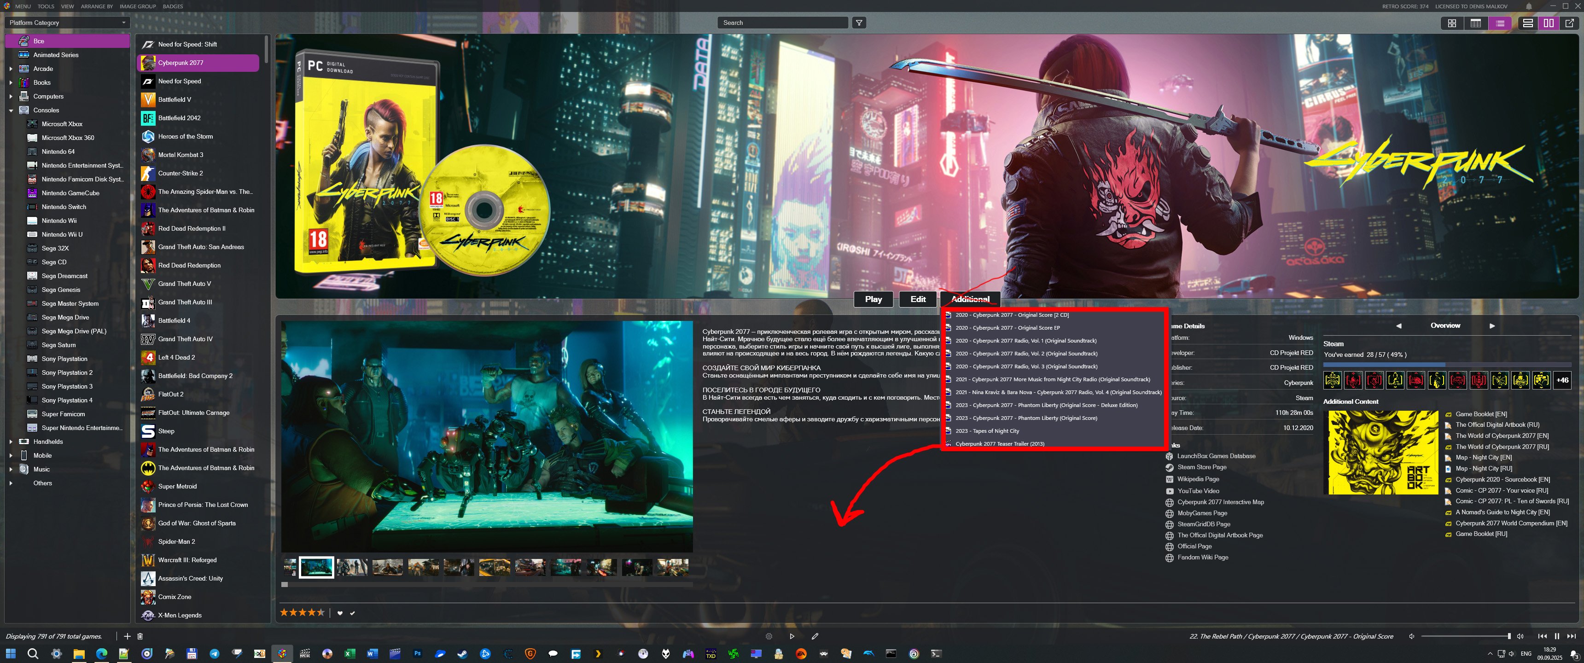Click the star rating bar

pyautogui.click(x=302, y=612)
